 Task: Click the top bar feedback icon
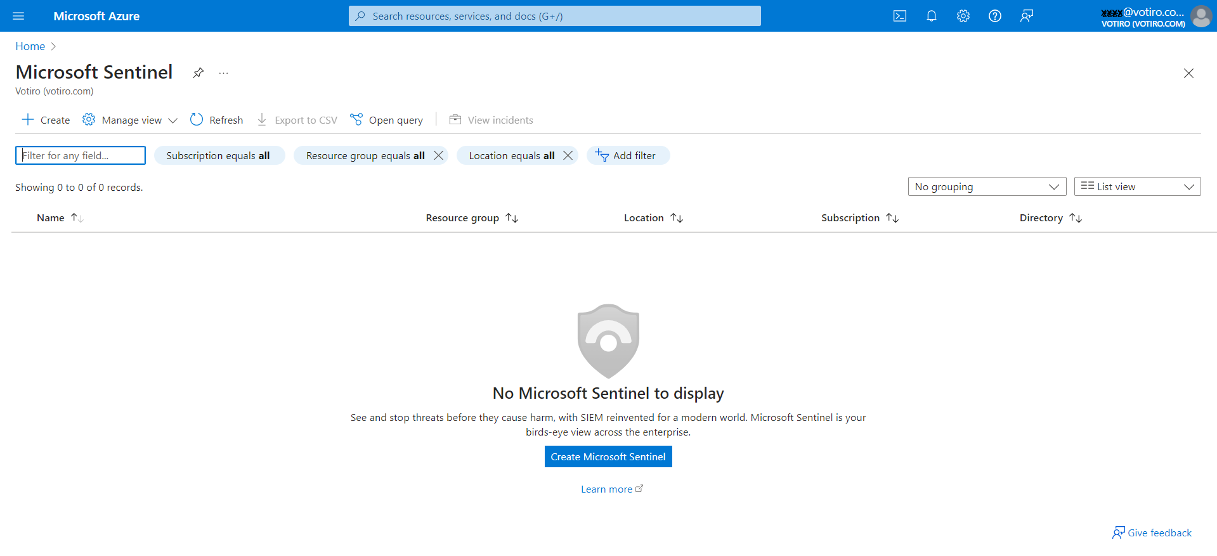tap(1026, 16)
